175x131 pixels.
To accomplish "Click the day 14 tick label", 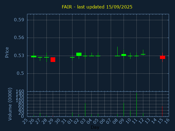I will pos(153,121).
